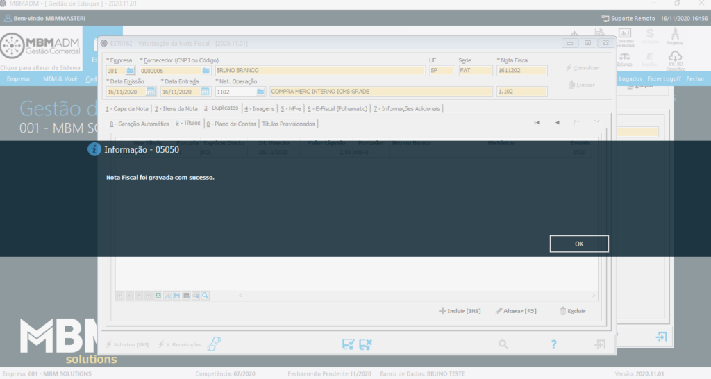Open Consultas Gerenciais icon
711x379 pixels.
point(625,37)
